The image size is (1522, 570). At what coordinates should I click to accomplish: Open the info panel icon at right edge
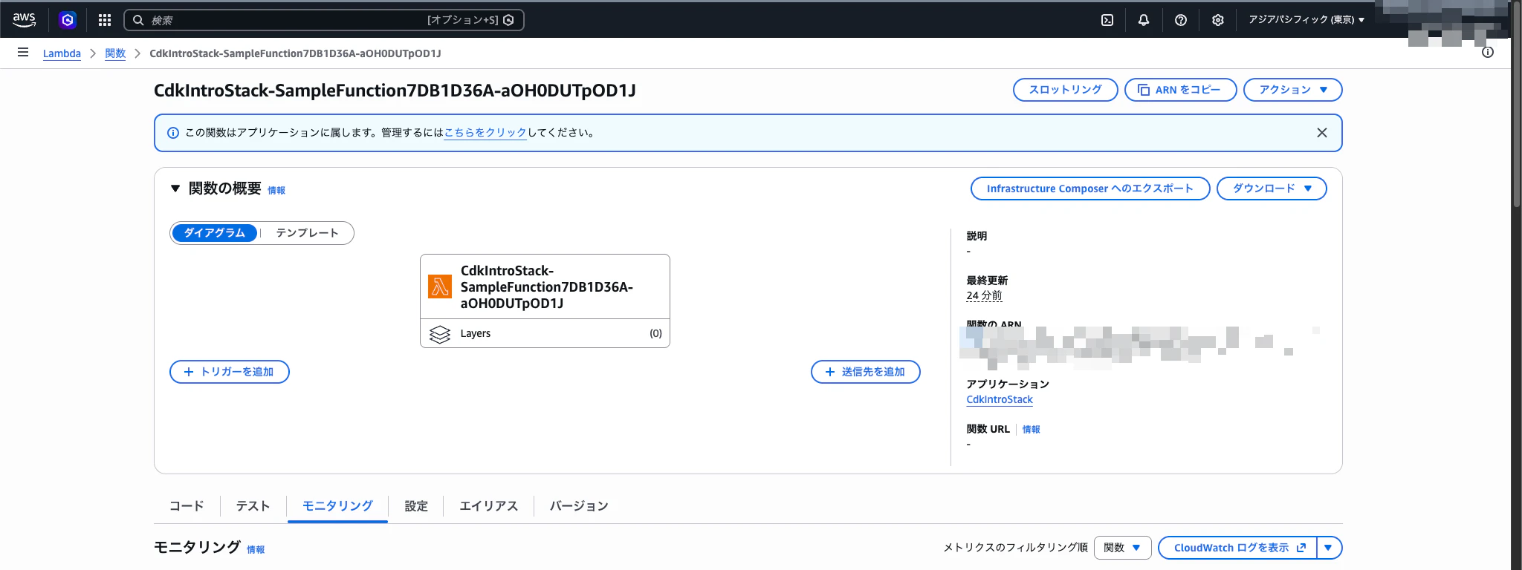tap(1488, 53)
